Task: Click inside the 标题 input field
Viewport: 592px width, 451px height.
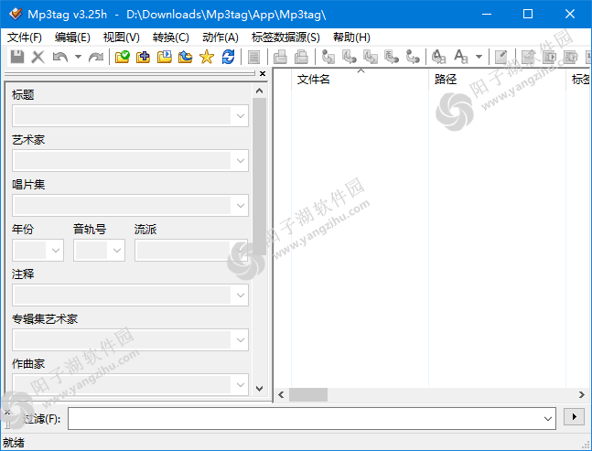Action: click(123, 116)
